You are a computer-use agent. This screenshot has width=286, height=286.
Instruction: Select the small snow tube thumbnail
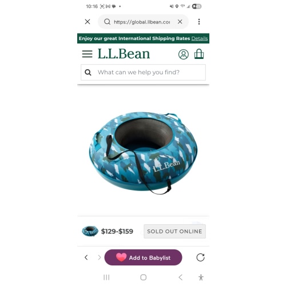(x=90, y=231)
